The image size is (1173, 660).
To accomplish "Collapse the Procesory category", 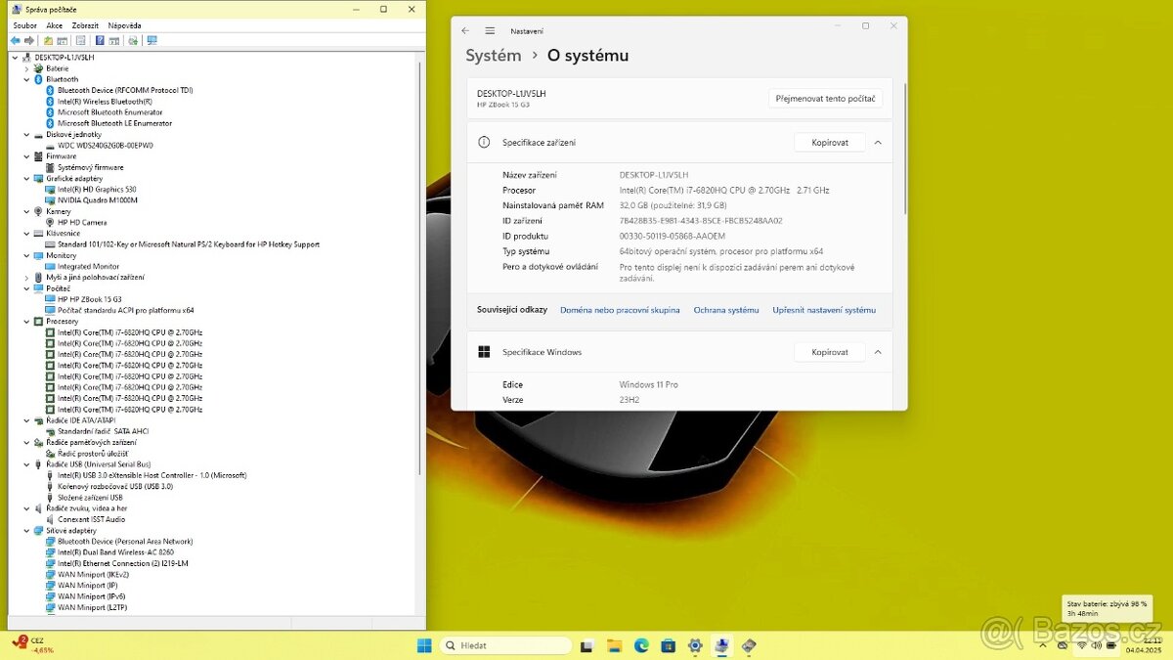I will click(26, 321).
